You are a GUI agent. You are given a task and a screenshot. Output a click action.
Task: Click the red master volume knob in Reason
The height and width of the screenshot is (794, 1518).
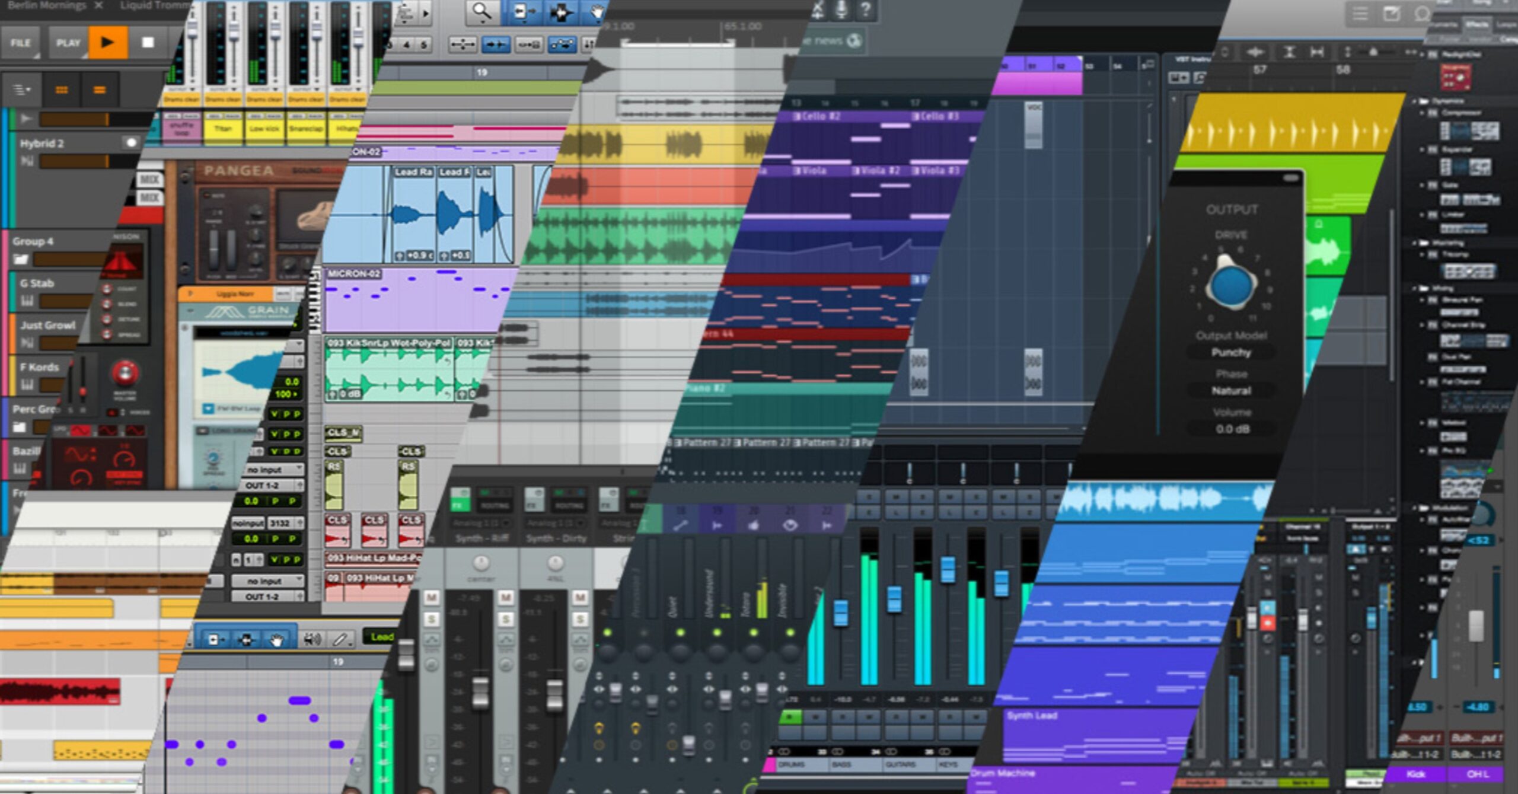point(125,373)
